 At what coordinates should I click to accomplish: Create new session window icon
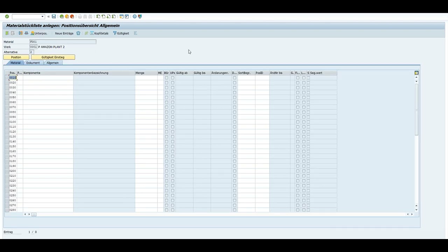(x=121, y=16)
